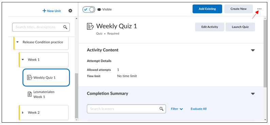
Task: Select Weekly Quiz 1 in sidebar
Action: tap(46, 78)
